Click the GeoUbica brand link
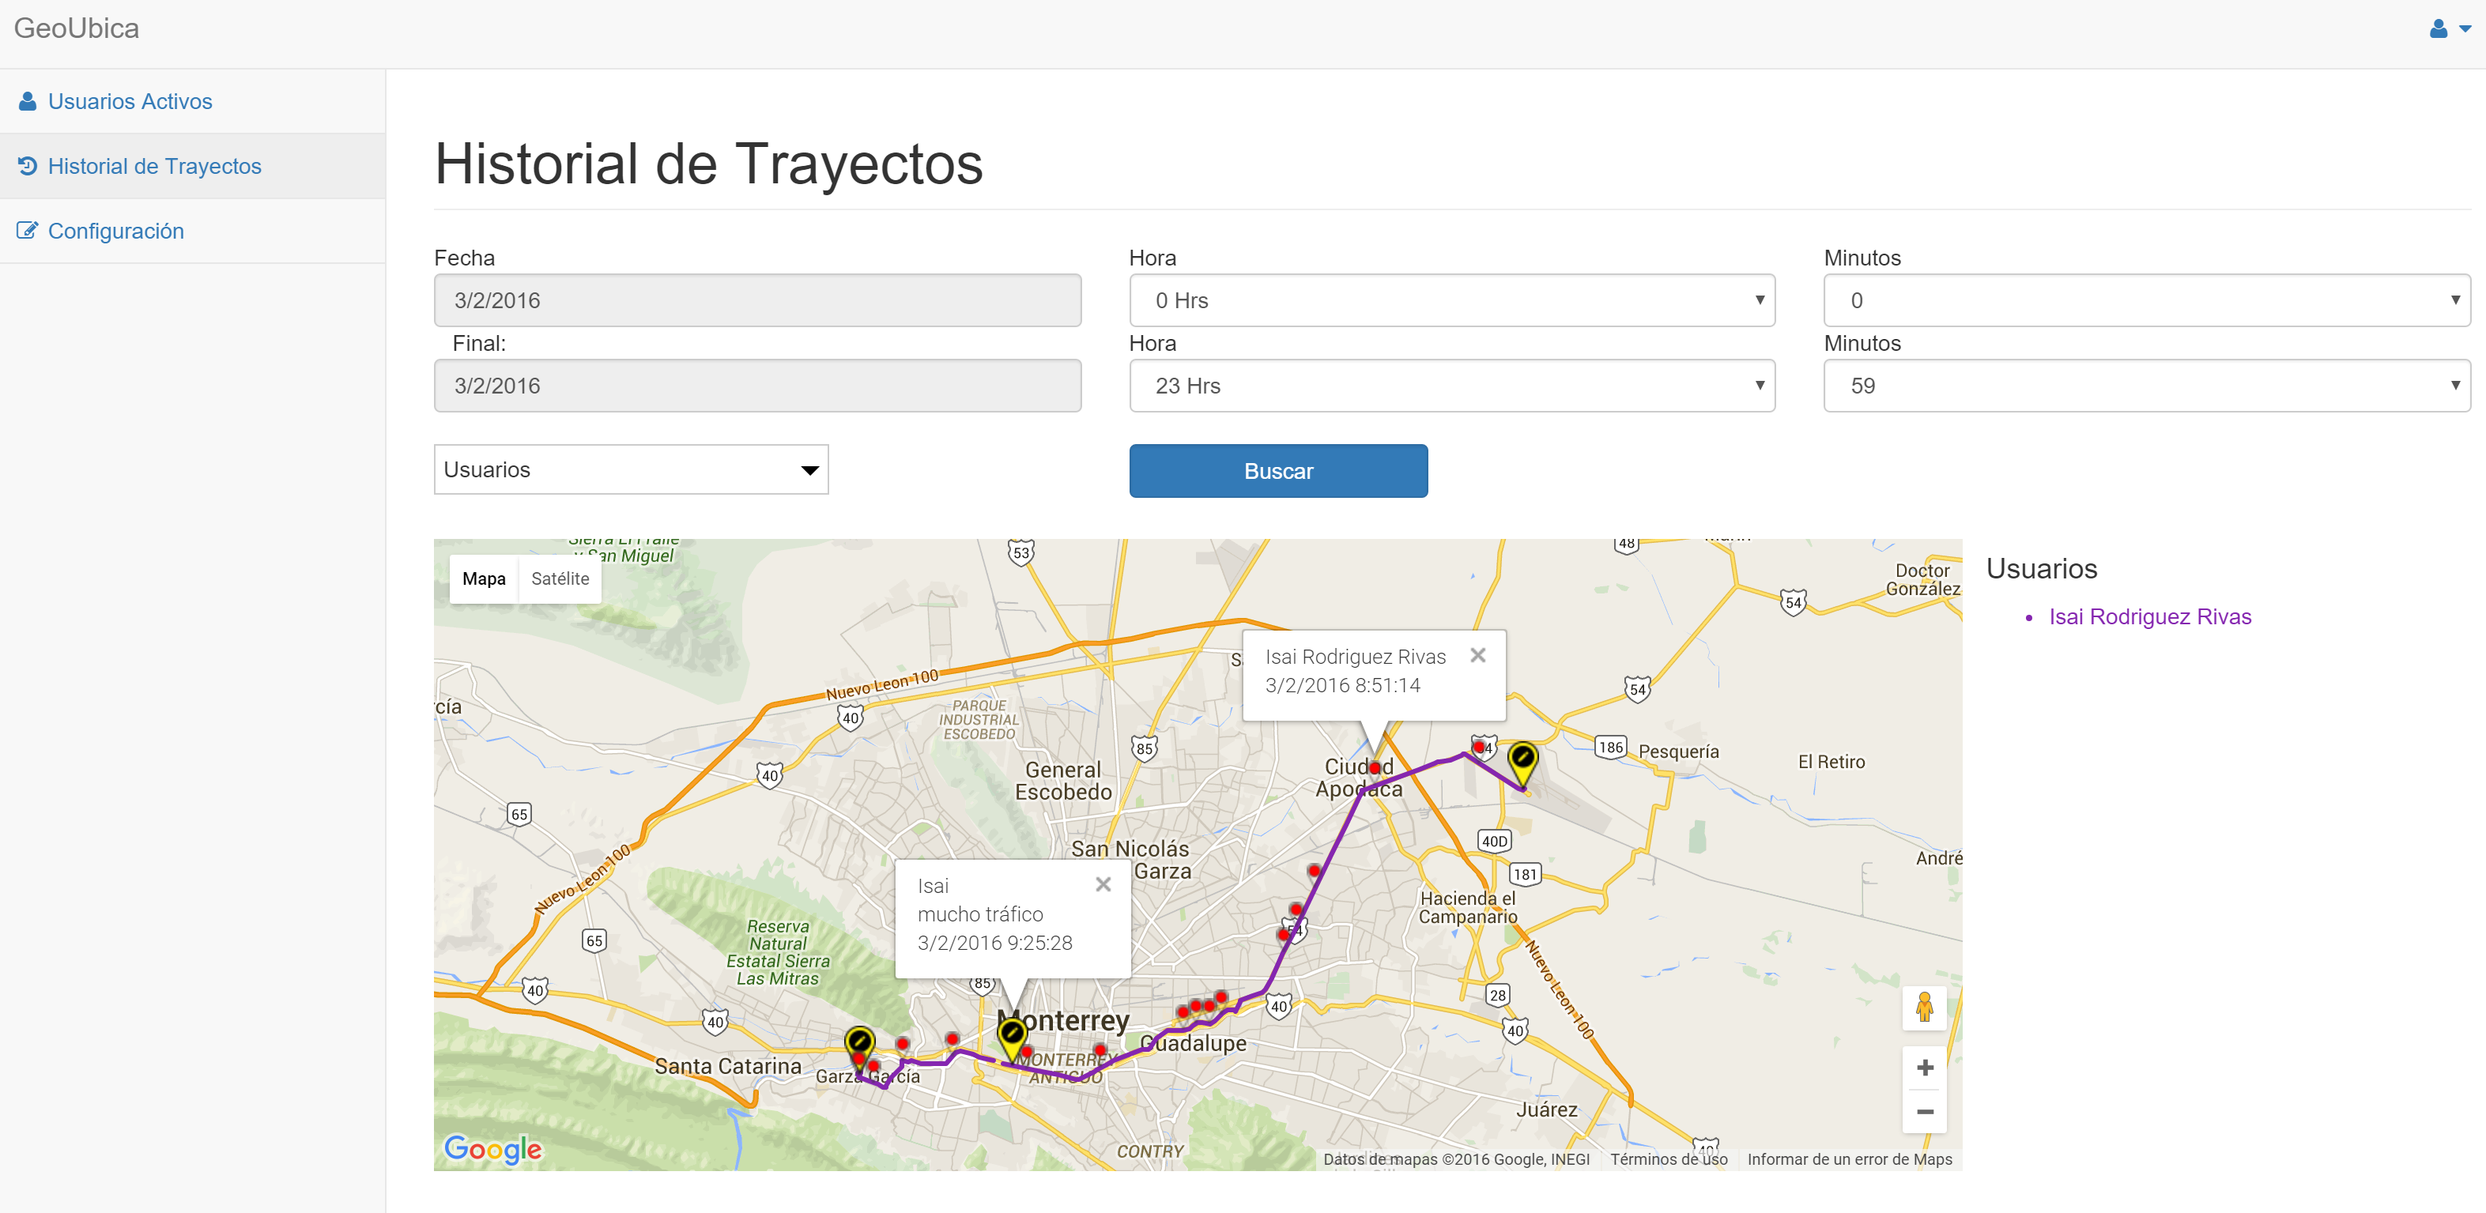2486x1213 pixels. click(76, 28)
